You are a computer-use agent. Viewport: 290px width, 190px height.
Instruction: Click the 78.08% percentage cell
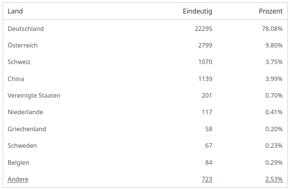(272, 29)
